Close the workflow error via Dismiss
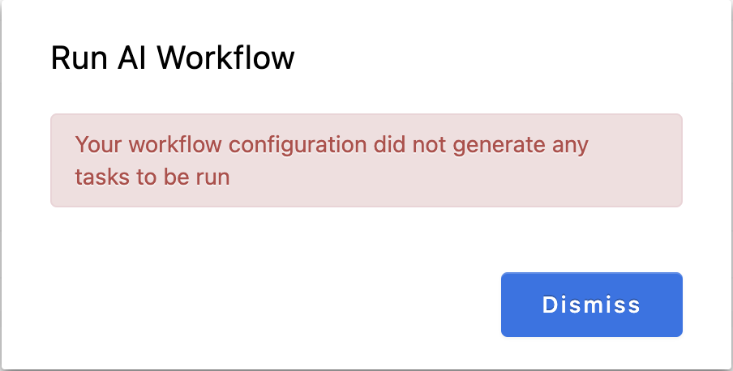Screen dimensions: 733x371 [x=591, y=305]
